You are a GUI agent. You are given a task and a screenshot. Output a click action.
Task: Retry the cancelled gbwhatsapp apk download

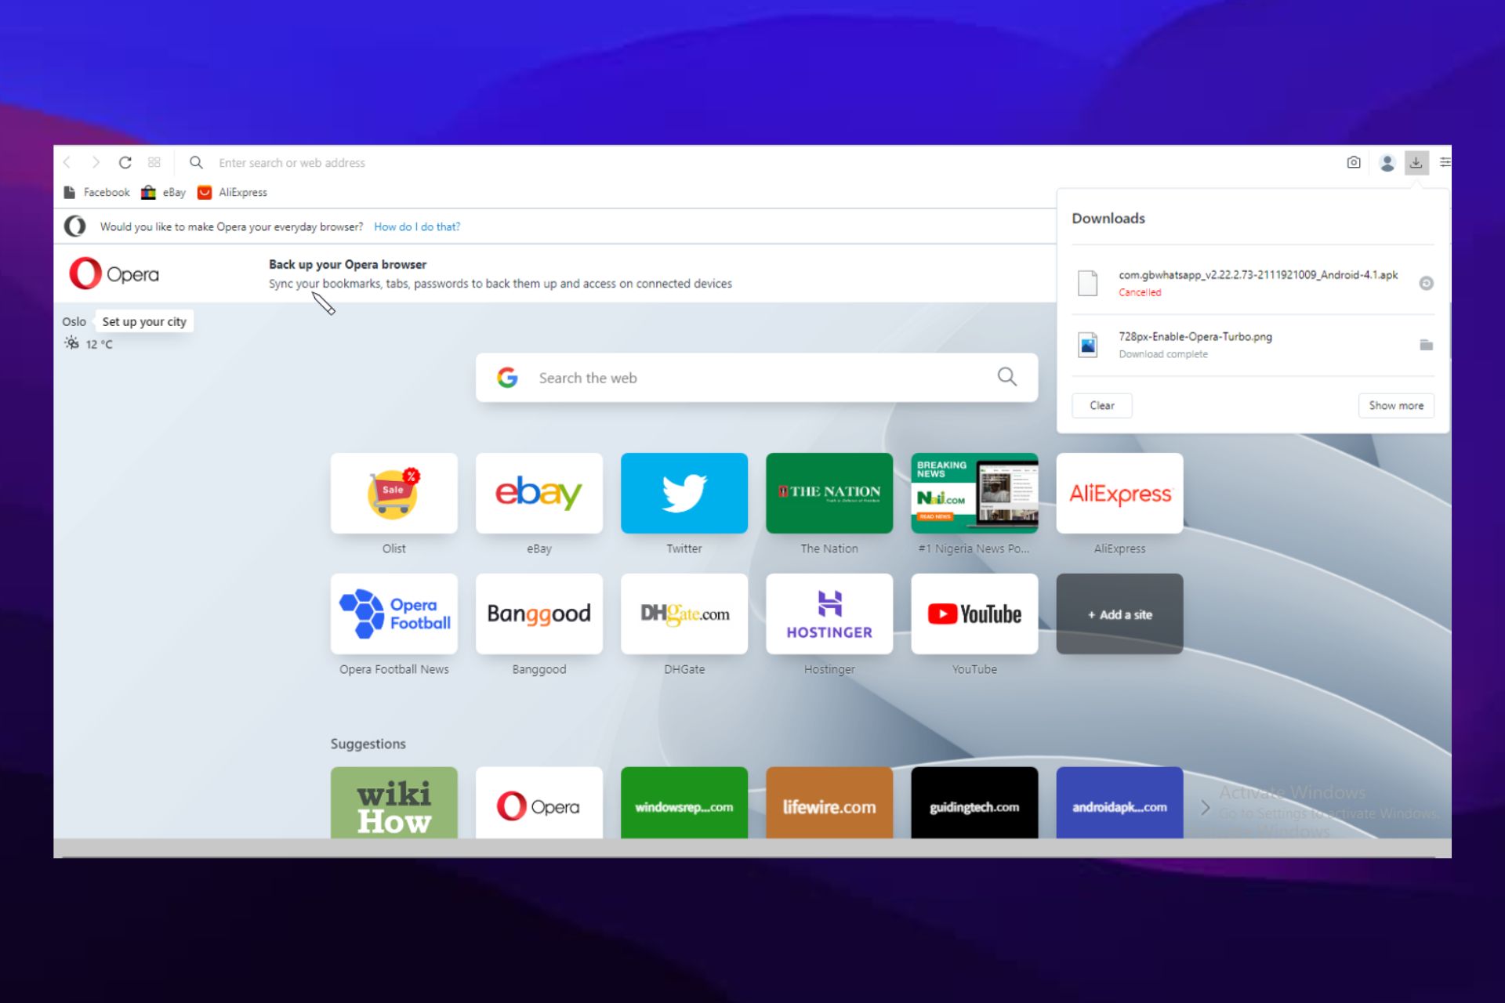(1427, 283)
